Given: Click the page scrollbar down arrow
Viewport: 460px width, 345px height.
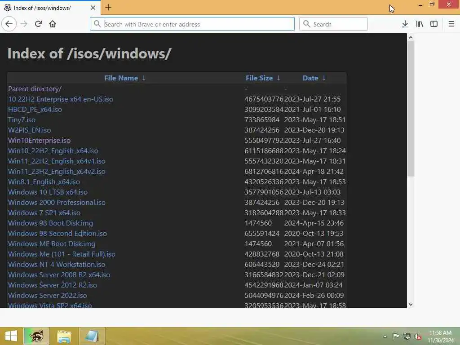Looking at the screenshot, I should (411, 305).
